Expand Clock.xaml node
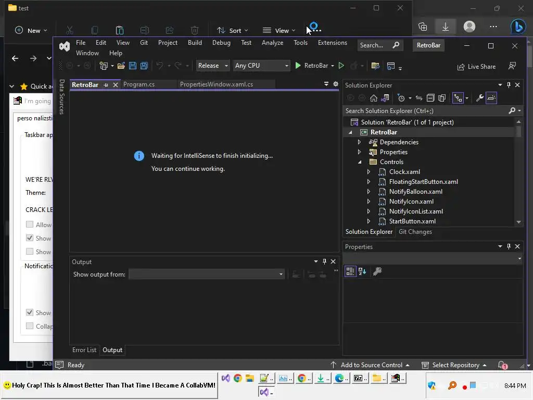533x400 pixels. pos(369,172)
